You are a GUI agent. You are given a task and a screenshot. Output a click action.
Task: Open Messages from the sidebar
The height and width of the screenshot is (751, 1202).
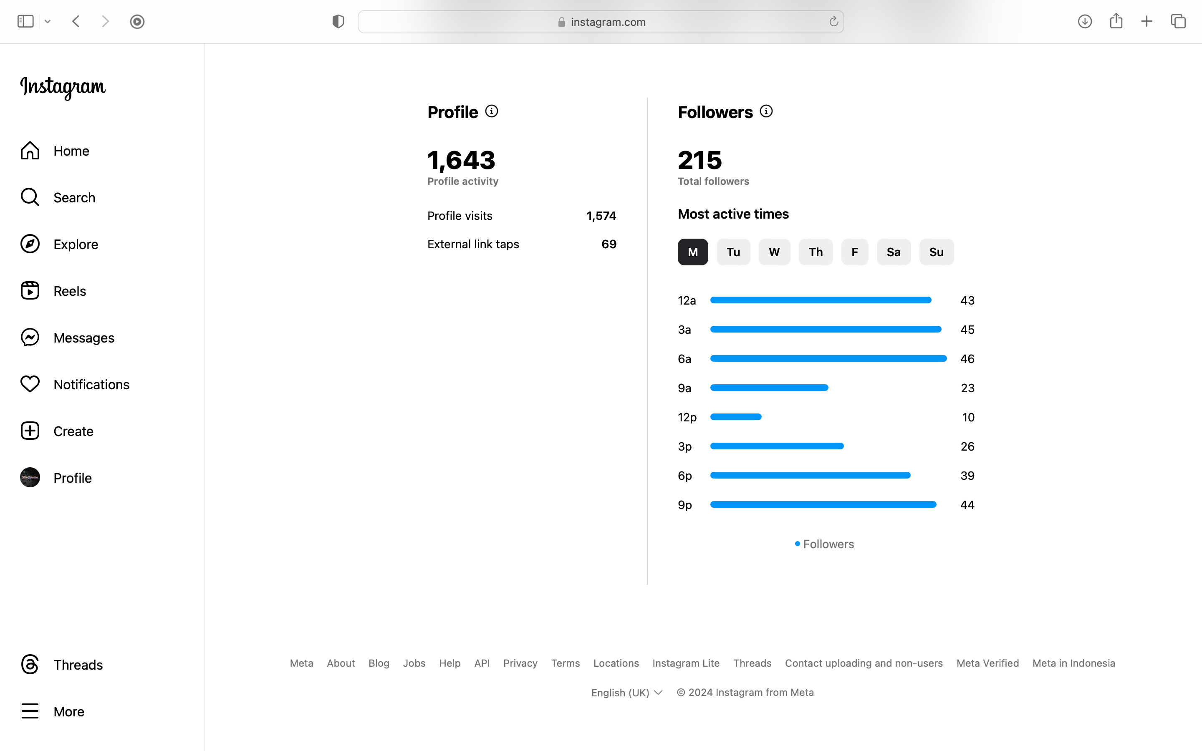[x=83, y=338]
